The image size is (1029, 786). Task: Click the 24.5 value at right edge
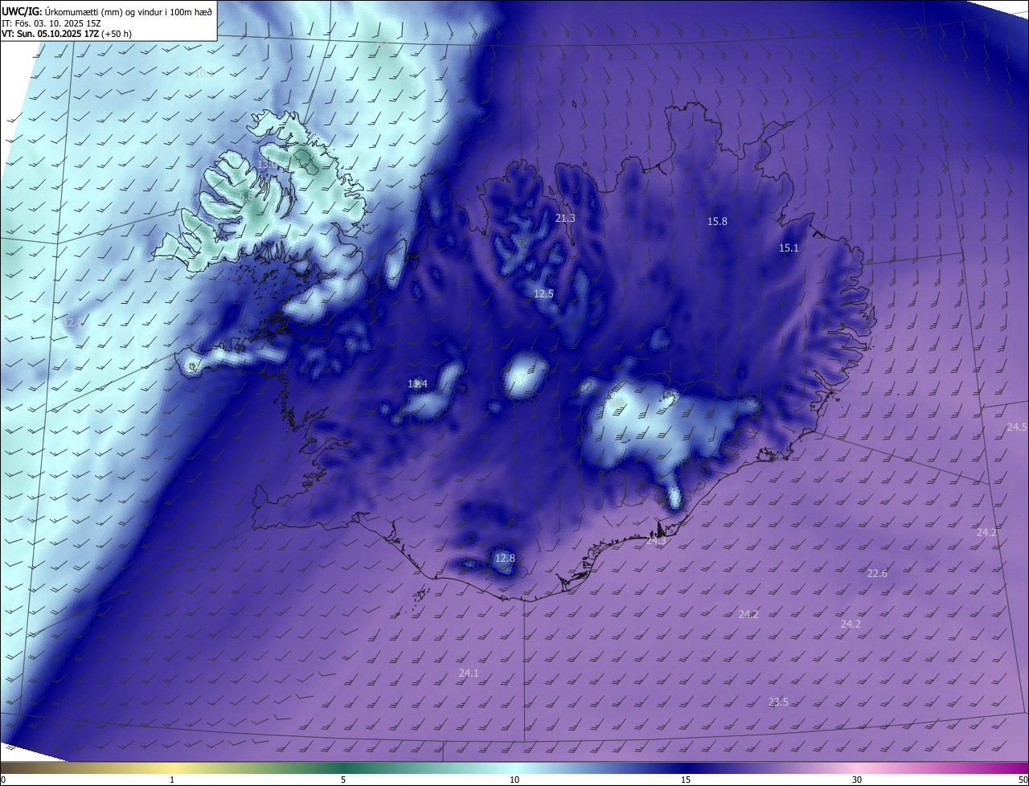pyautogui.click(x=1017, y=427)
